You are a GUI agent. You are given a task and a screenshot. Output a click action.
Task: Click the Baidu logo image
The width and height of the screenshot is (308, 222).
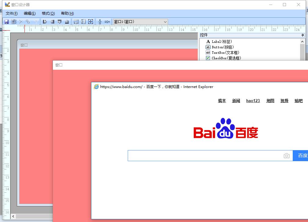click(x=226, y=128)
